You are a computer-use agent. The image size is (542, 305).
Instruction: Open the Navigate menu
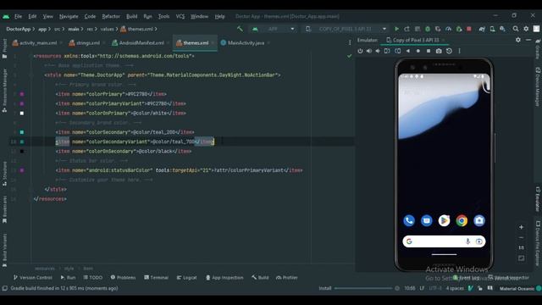click(x=69, y=16)
